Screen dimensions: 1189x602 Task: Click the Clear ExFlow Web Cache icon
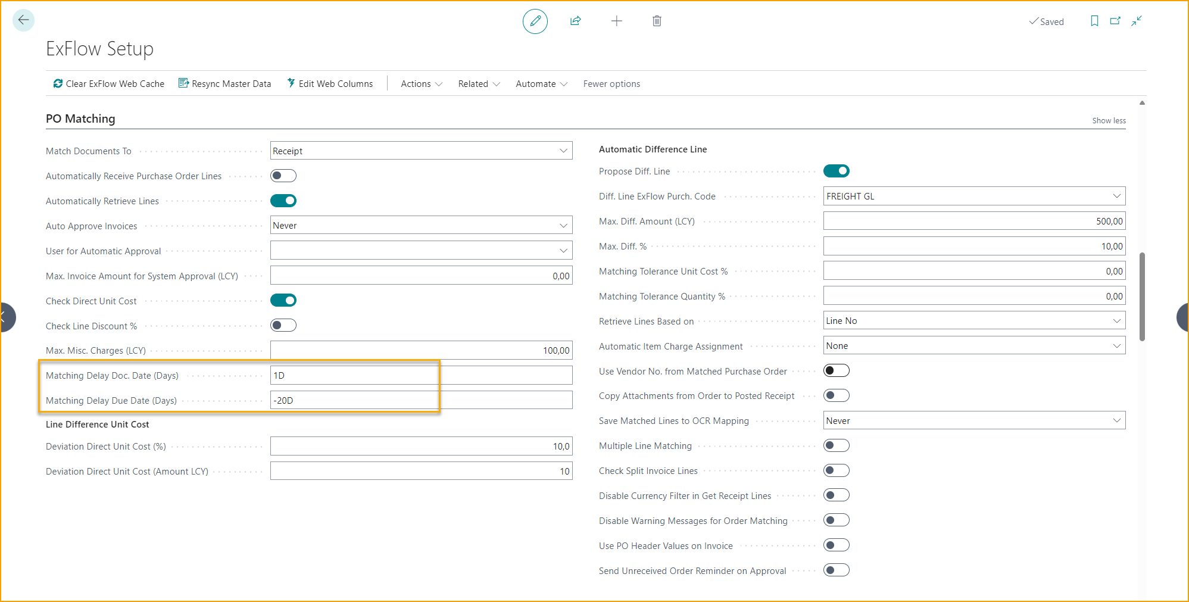[58, 83]
